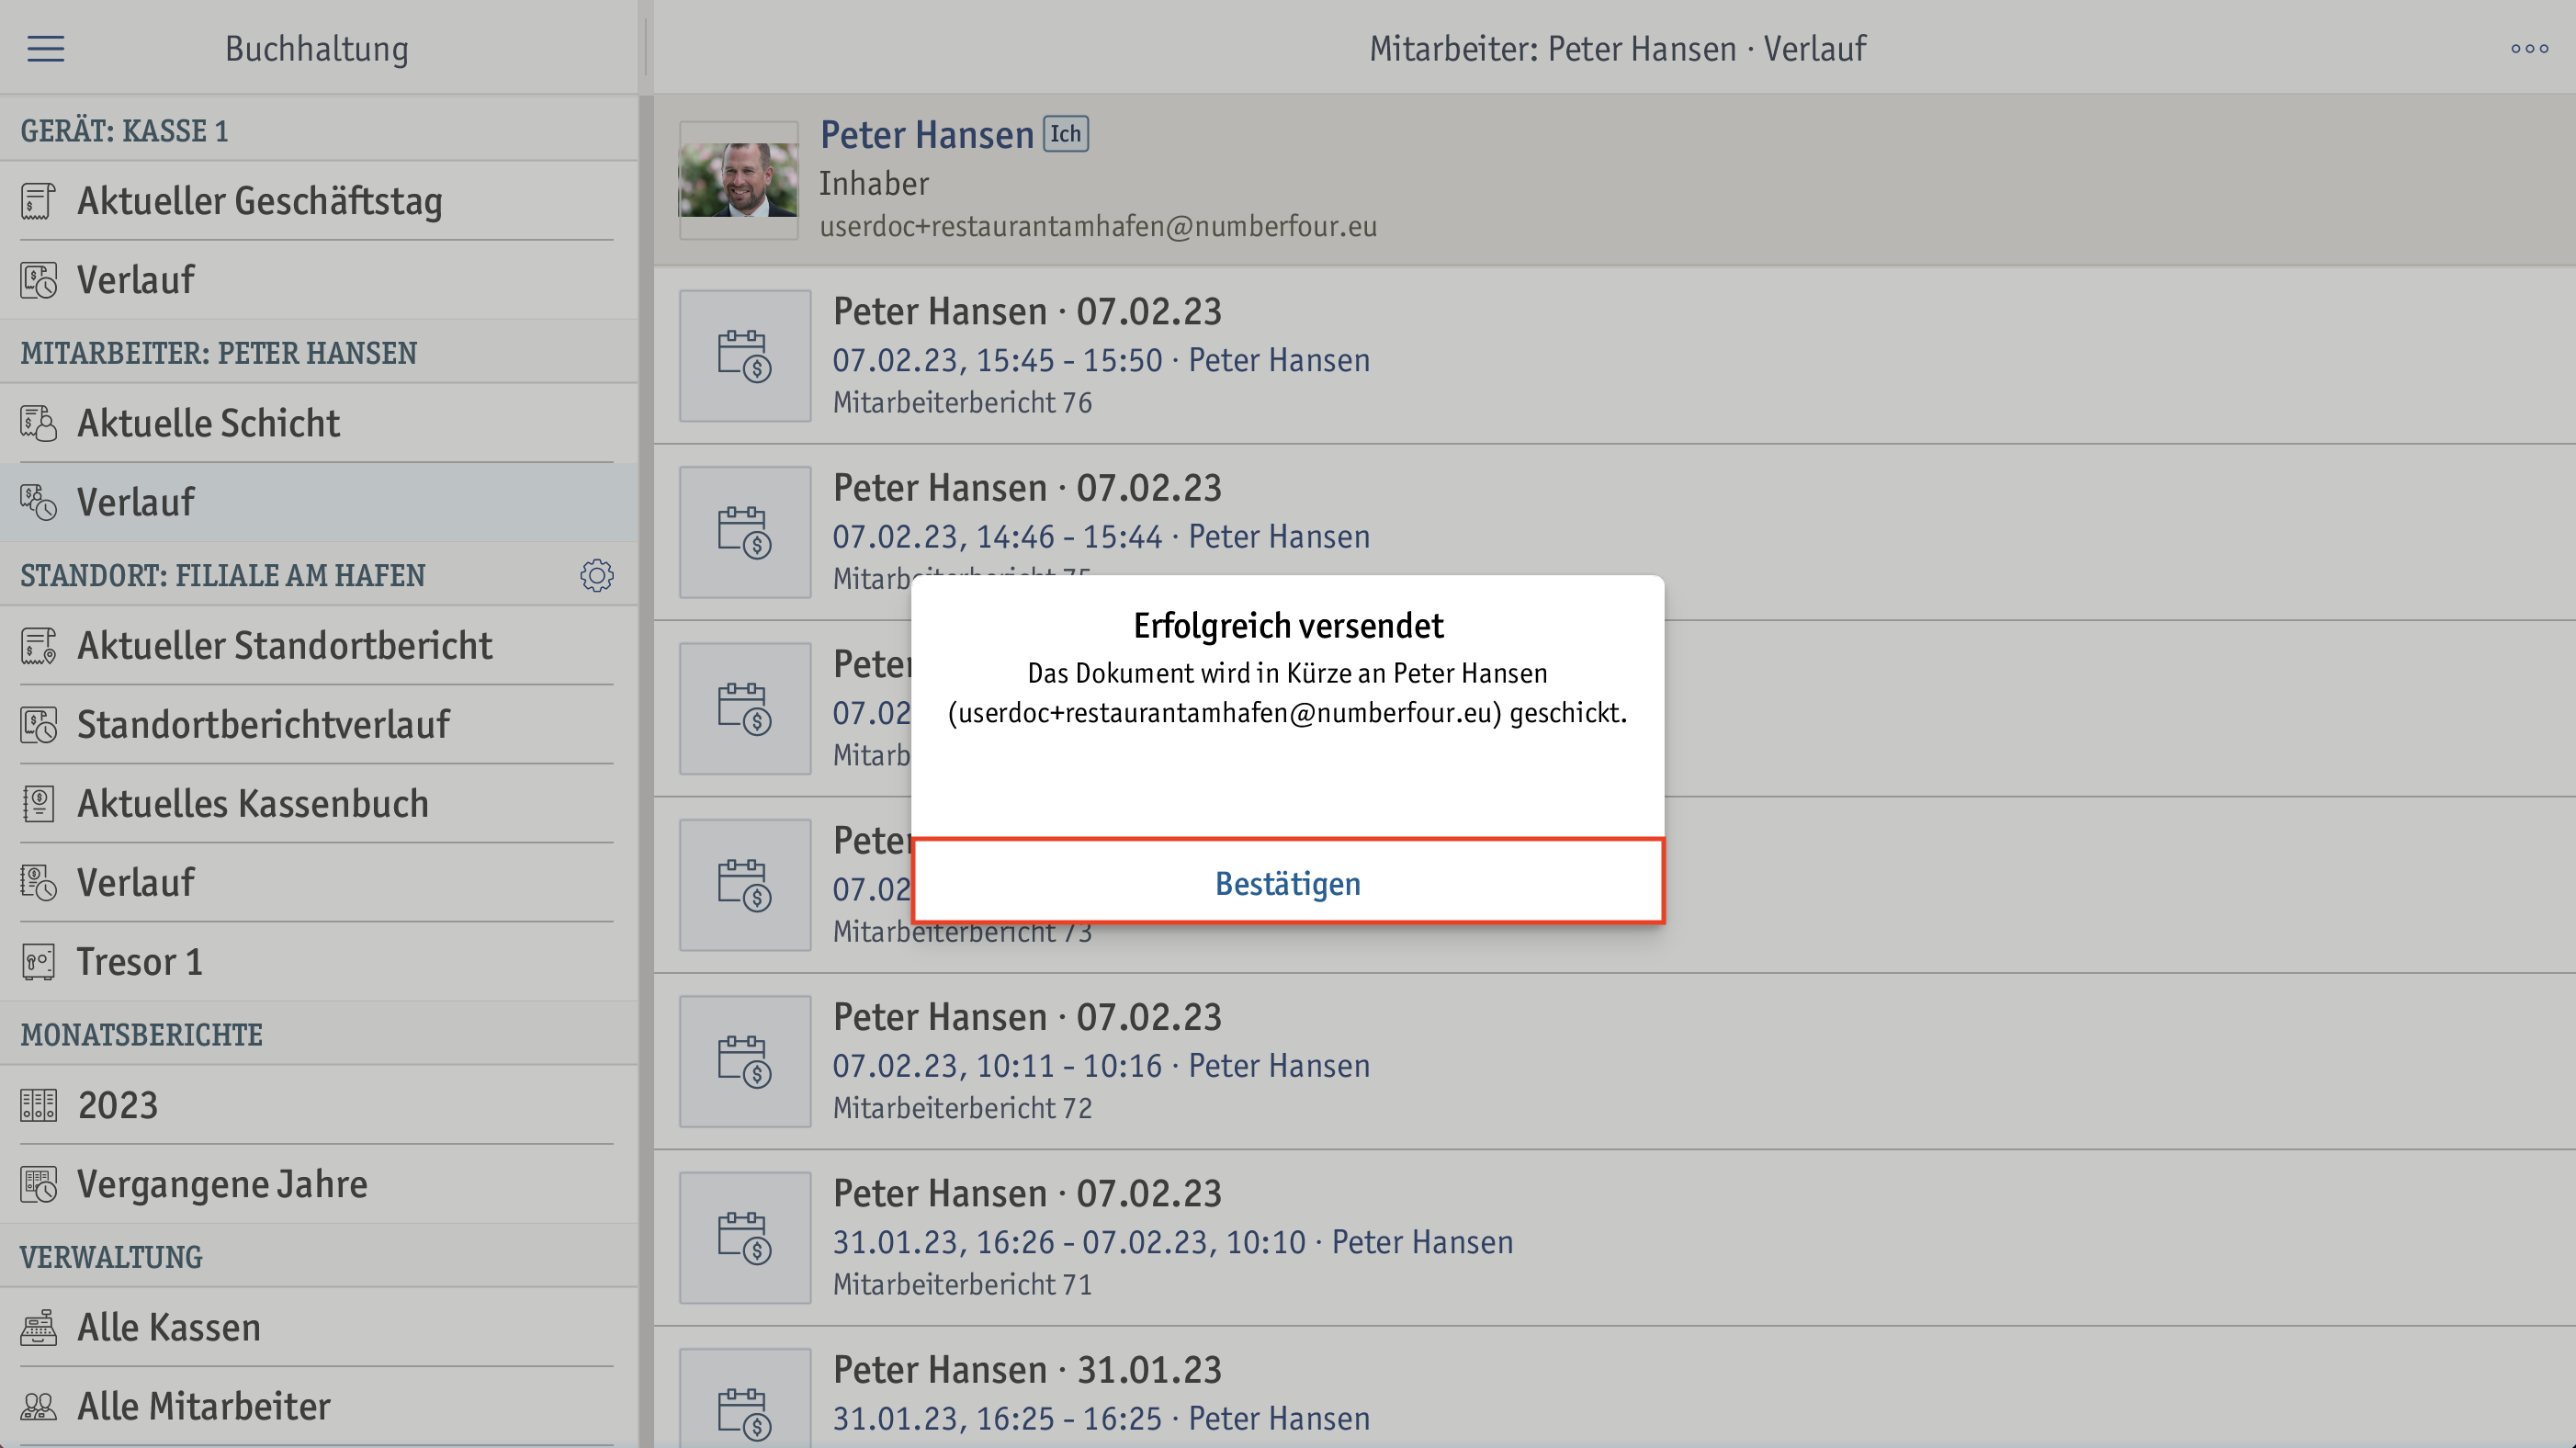The height and width of the screenshot is (1448, 2576).
Task: Open Alle Kassen under Verwaltung
Action: pos(318,1328)
